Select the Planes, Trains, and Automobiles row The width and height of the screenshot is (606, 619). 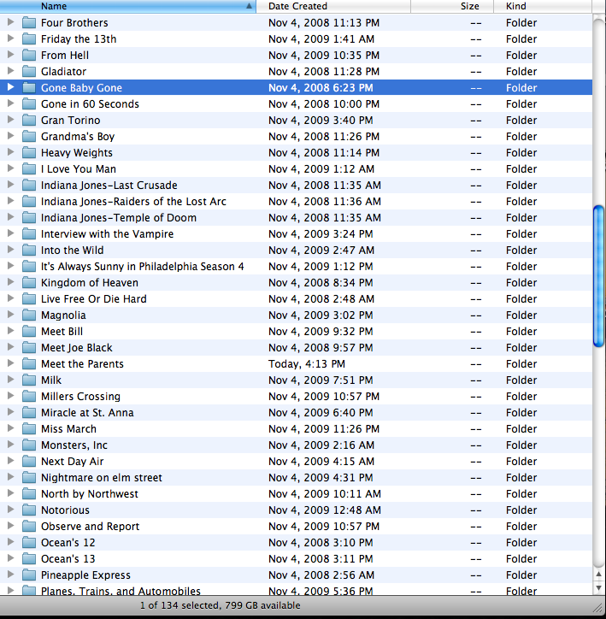point(296,590)
